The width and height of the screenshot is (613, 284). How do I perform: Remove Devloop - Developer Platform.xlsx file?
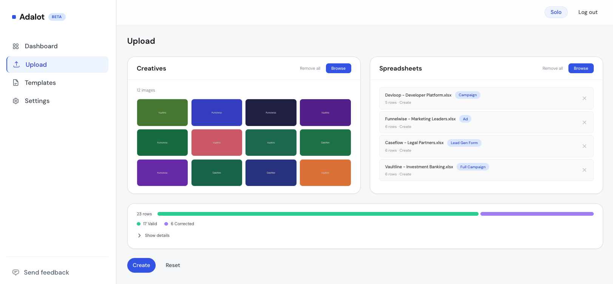[x=584, y=98]
